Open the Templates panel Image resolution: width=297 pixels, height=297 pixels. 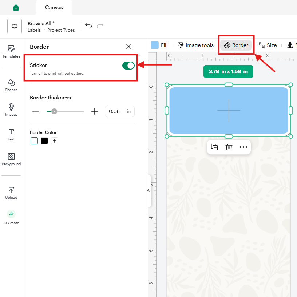click(11, 52)
